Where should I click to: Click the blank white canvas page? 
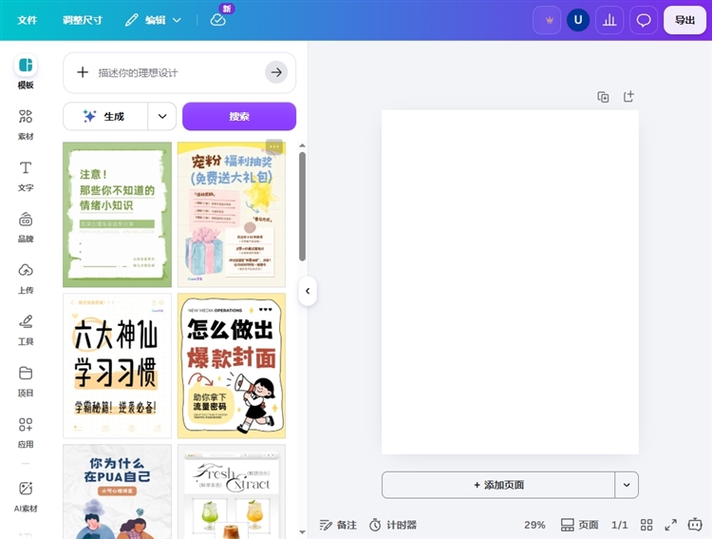coord(510,282)
